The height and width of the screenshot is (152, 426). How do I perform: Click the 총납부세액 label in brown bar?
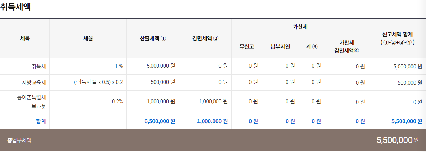pyautogui.click(x=19, y=140)
